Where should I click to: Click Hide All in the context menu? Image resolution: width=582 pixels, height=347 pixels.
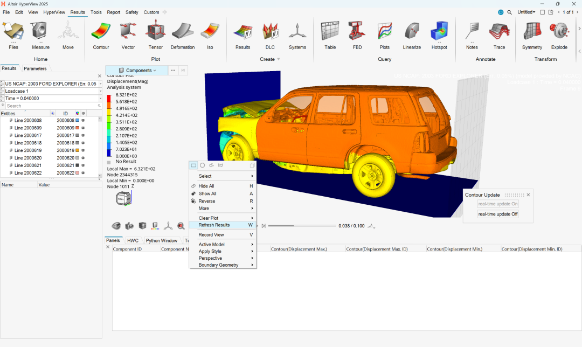tap(206, 186)
